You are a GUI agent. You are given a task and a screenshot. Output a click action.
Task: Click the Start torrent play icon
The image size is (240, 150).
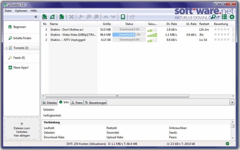[x=81, y=17]
